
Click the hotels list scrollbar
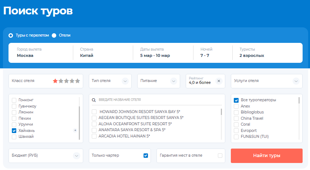coord(221,112)
